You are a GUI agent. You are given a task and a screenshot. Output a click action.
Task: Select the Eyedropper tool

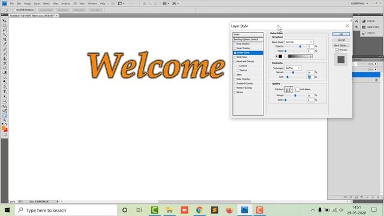coord(4,44)
